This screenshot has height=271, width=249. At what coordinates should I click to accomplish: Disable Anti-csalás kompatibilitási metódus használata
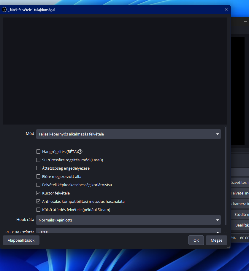point(38,201)
